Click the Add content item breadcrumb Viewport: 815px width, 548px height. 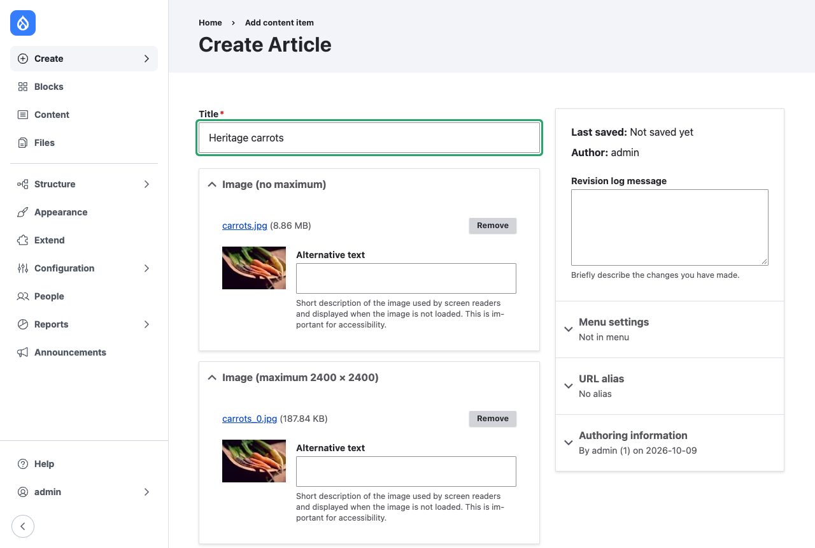point(280,23)
